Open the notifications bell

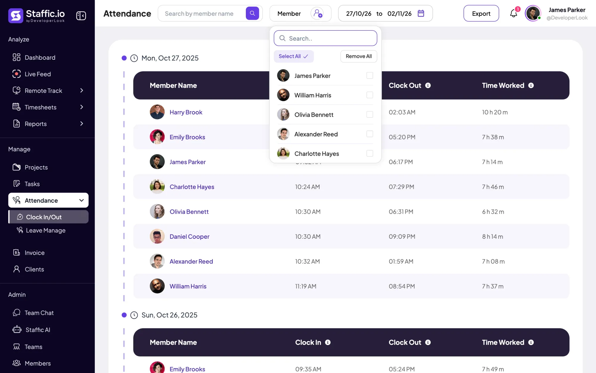coord(513,13)
